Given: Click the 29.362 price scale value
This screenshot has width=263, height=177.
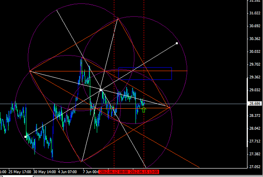Looking at the screenshot, I should 255,77.
